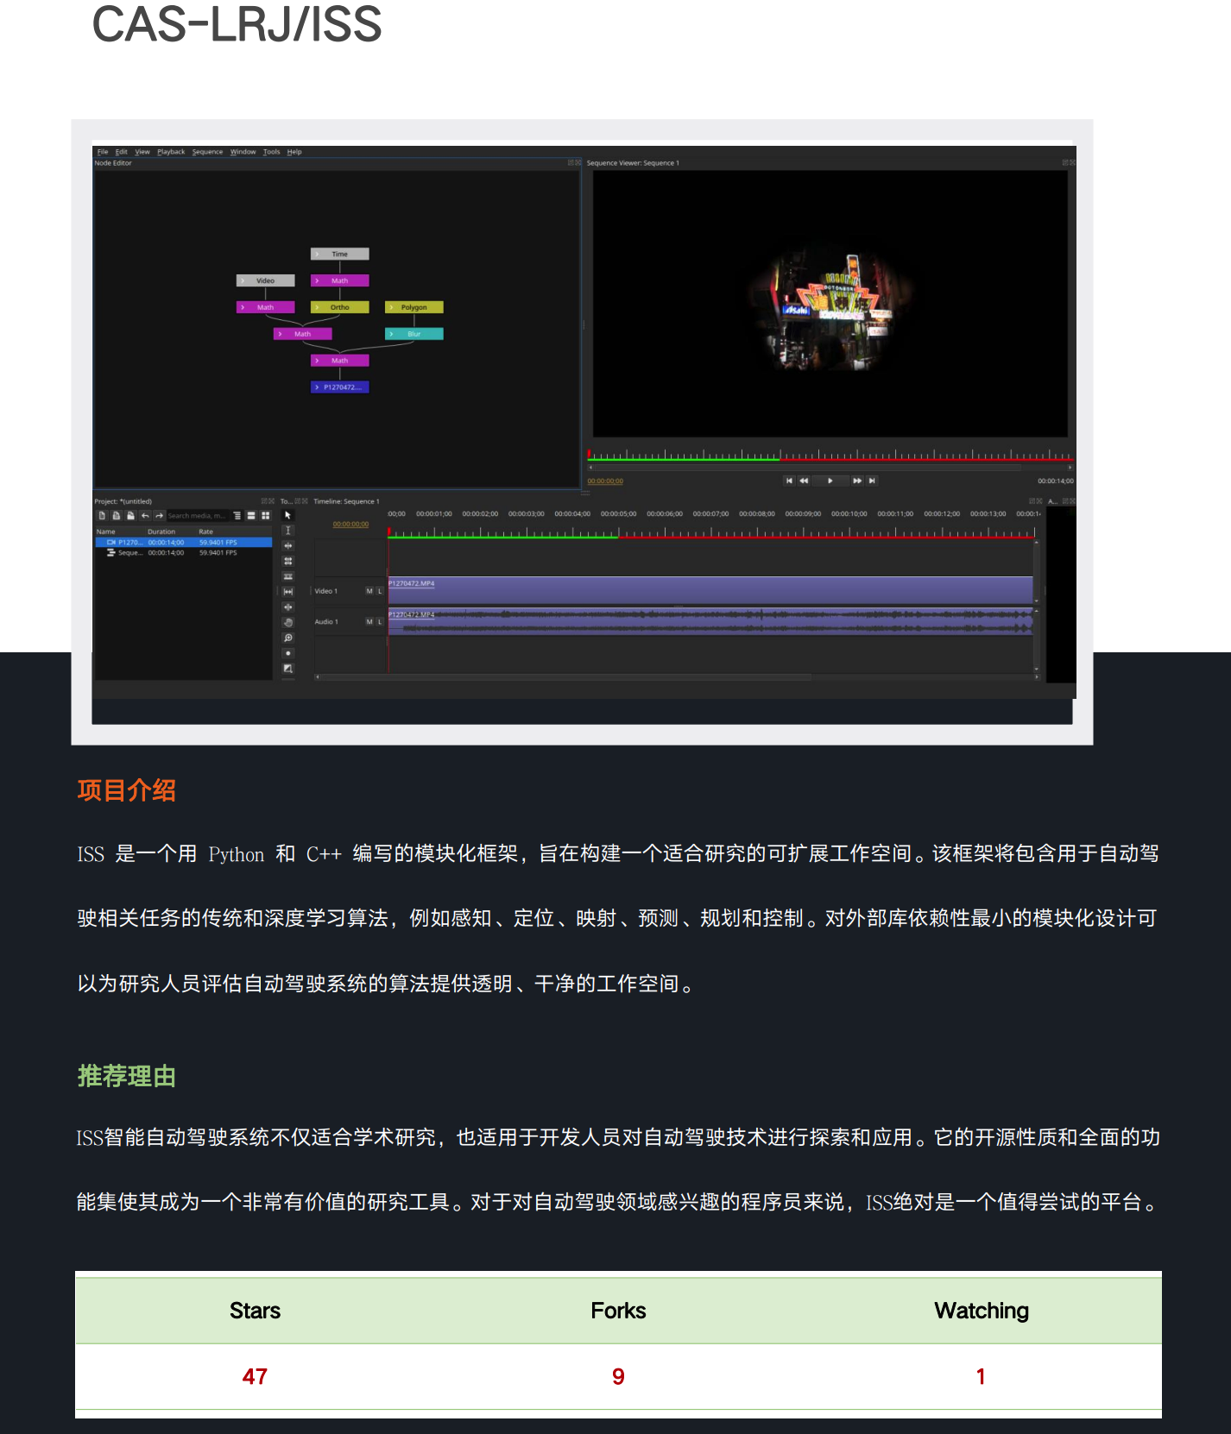The image size is (1231, 1434).
Task: Mute the Audio 1 track
Action: (369, 622)
